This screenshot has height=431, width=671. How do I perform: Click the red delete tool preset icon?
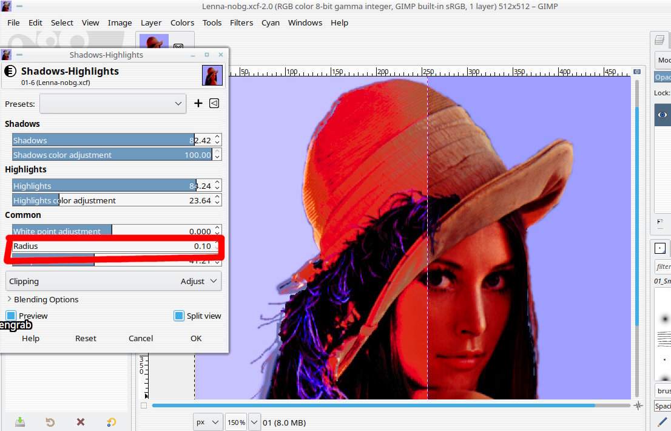coord(81,422)
